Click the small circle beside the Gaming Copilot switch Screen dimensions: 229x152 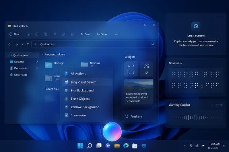coord(212,105)
